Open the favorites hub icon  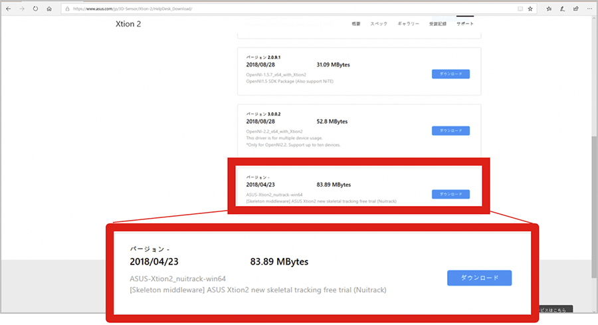549,9
